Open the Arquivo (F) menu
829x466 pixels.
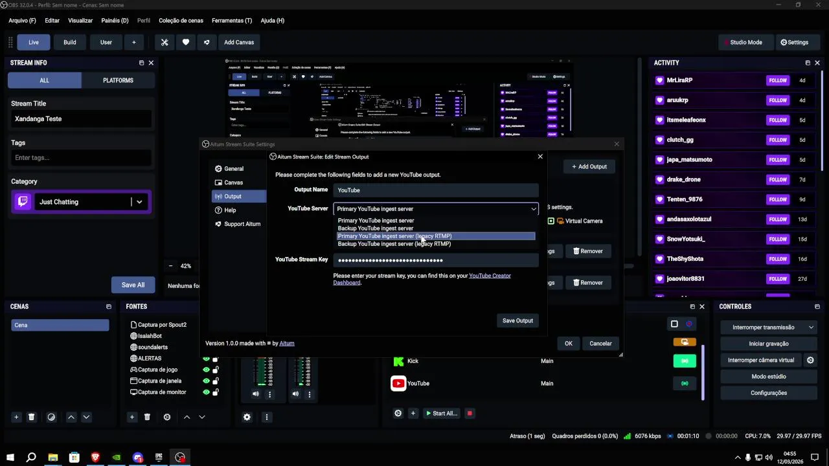[x=22, y=21]
